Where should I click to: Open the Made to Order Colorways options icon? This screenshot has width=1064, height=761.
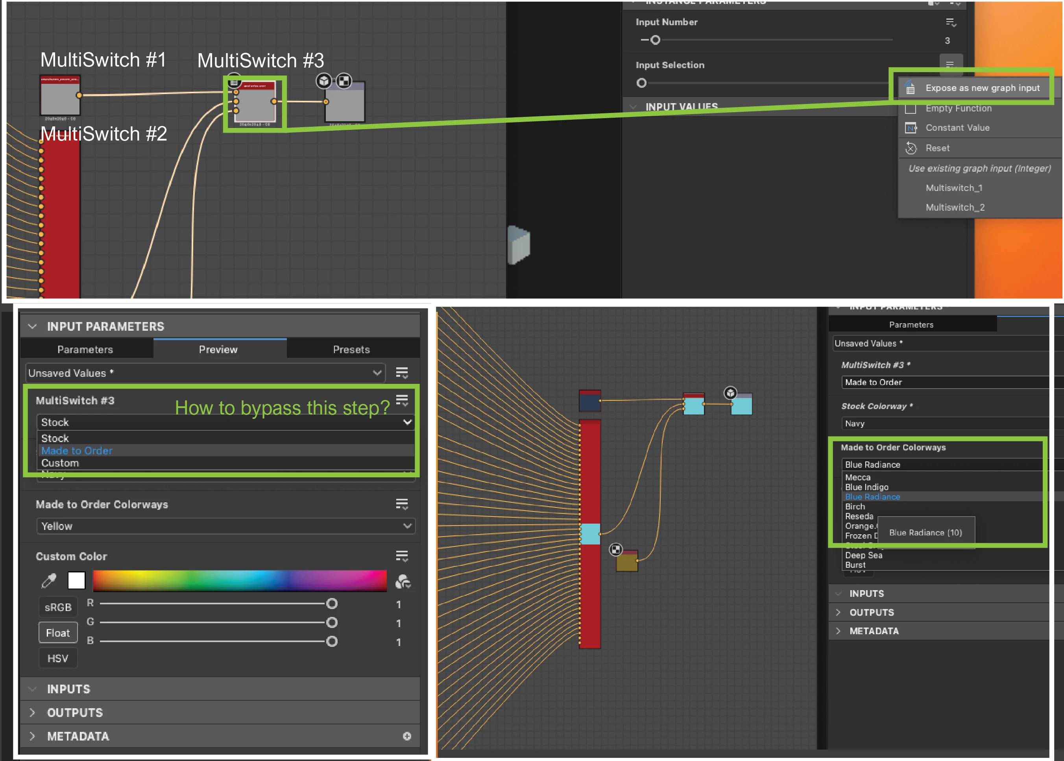[x=402, y=504]
